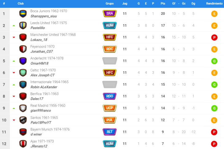Open Real Madrid 1956-1960 team link
This screenshot has width=224, height=149.
[48, 106]
